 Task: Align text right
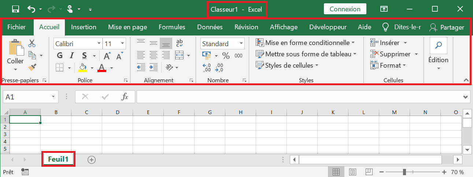[166, 56]
